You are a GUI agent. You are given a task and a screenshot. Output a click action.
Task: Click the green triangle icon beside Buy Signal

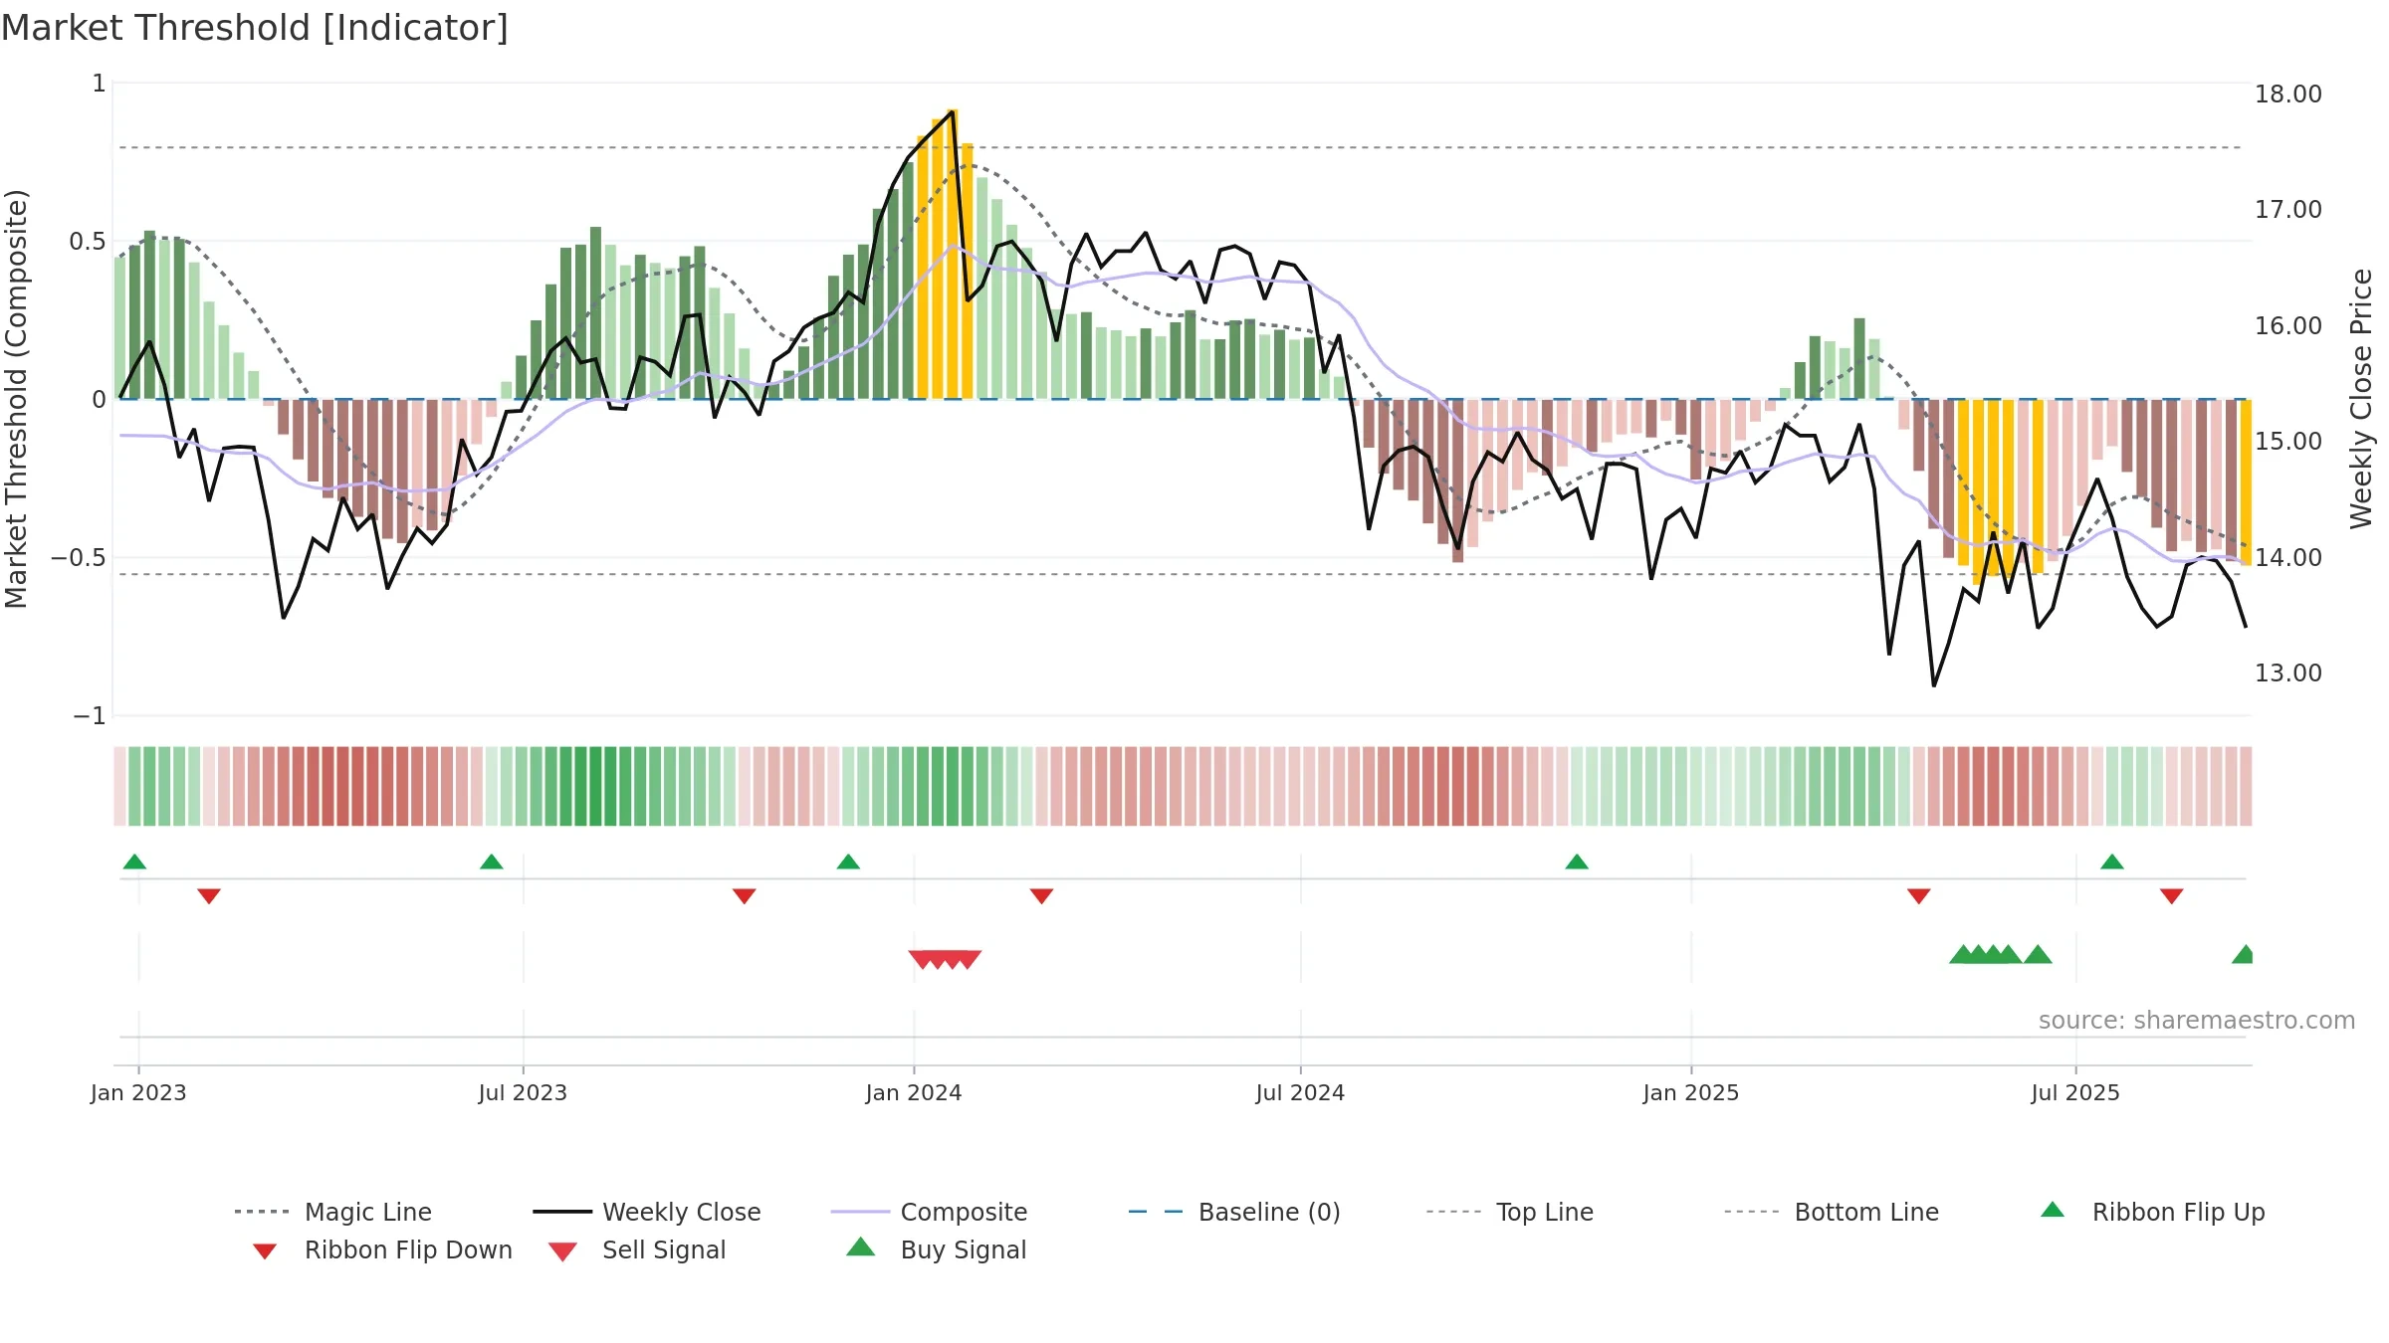coord(861,1247)
